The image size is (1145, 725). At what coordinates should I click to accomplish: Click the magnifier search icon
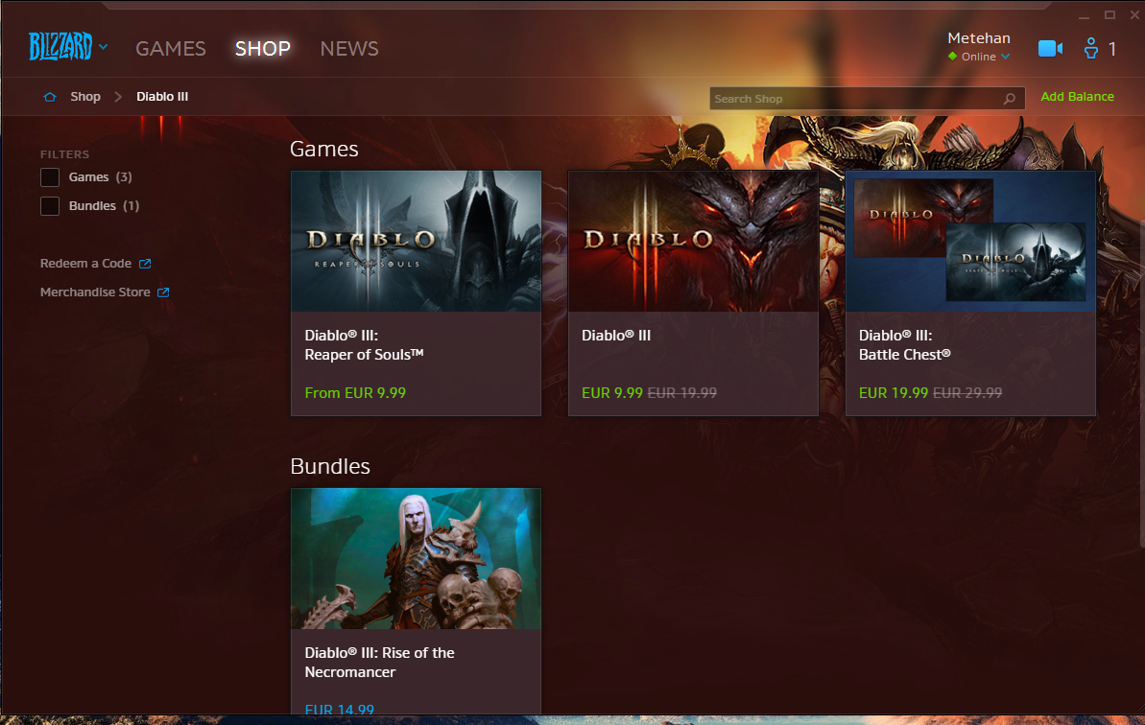point(1009,99)
